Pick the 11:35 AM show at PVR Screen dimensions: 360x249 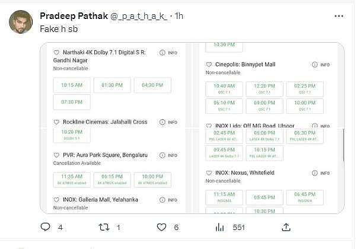(72, 179)
